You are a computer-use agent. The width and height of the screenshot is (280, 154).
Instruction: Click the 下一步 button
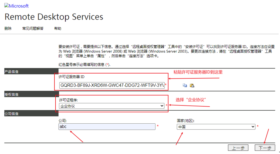[x=265, y=148]
